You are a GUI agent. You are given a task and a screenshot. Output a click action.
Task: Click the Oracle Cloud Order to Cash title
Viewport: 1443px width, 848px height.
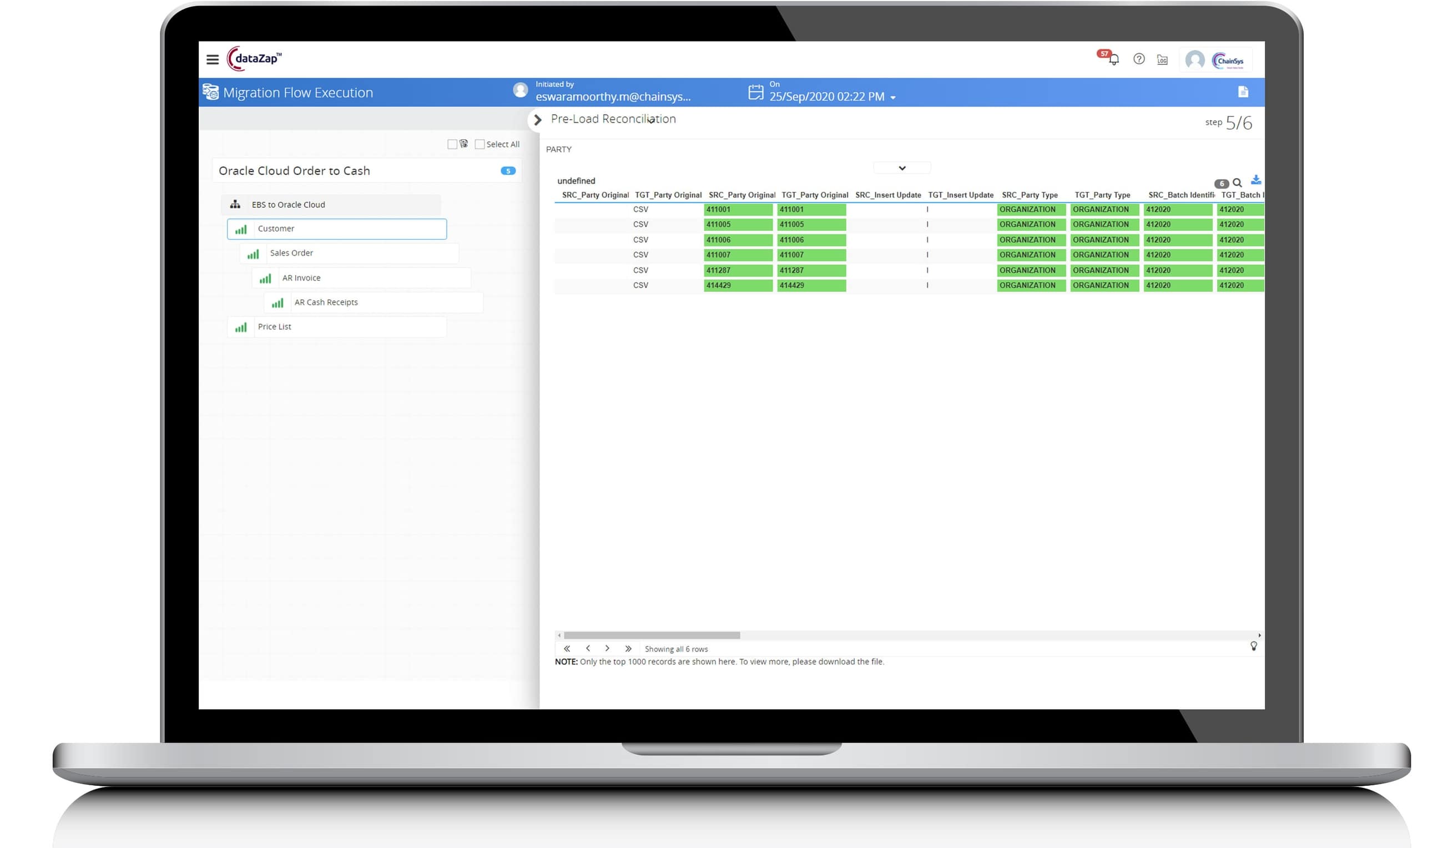[x=295, y=170]
